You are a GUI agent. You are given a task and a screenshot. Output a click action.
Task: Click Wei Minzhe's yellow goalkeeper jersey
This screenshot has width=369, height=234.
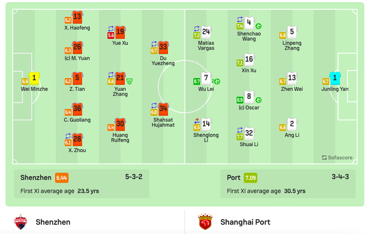34,78
